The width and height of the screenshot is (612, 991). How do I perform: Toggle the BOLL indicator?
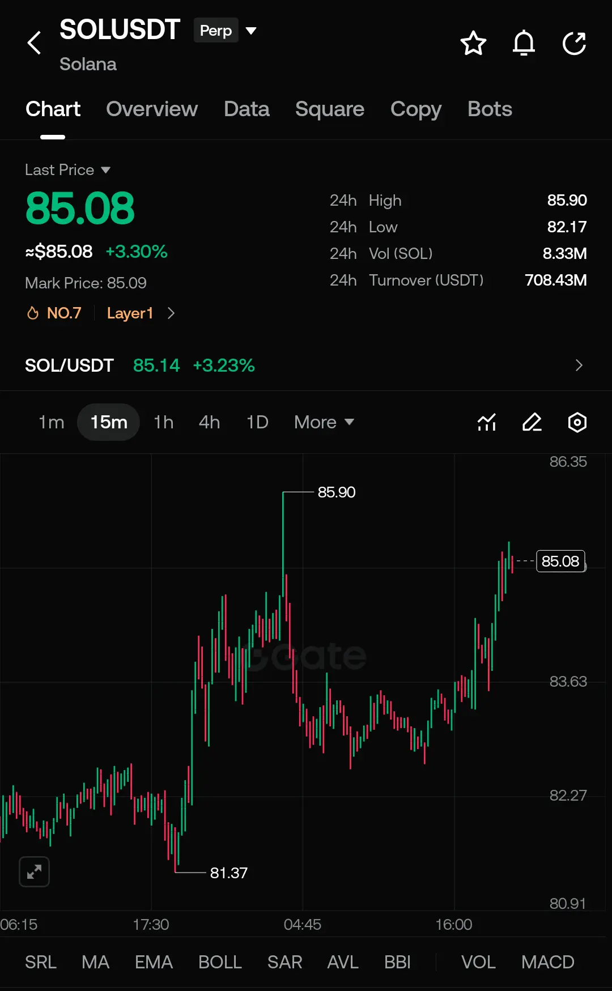click(x=220, y=962)
